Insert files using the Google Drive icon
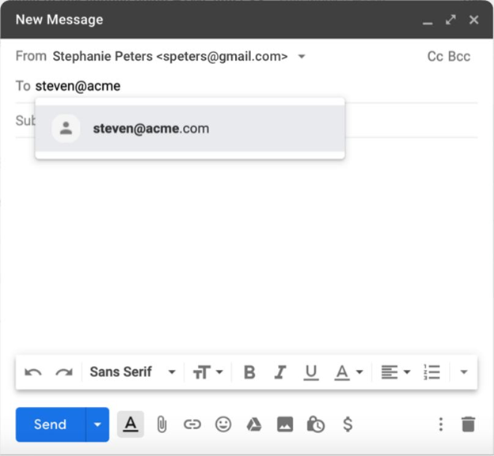 [253, 424]
